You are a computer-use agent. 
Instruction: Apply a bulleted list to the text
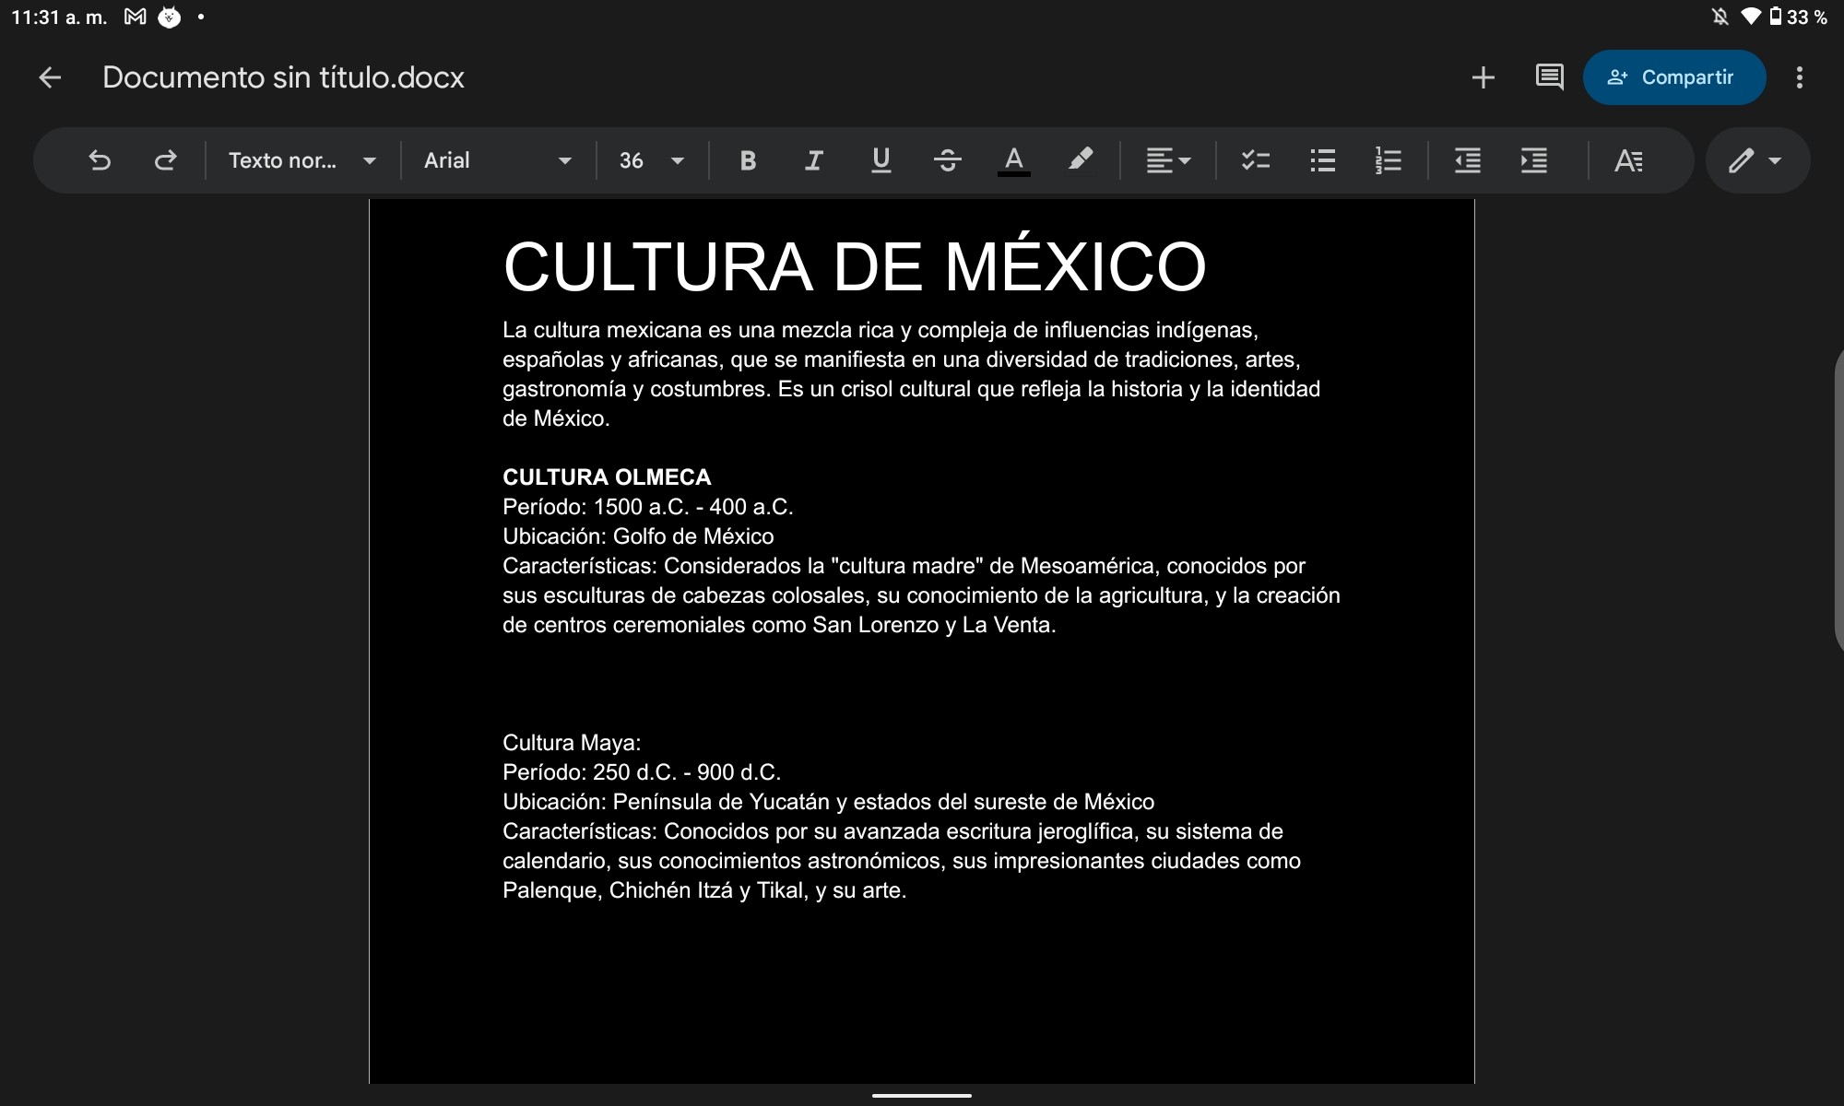pos(1322,160)
